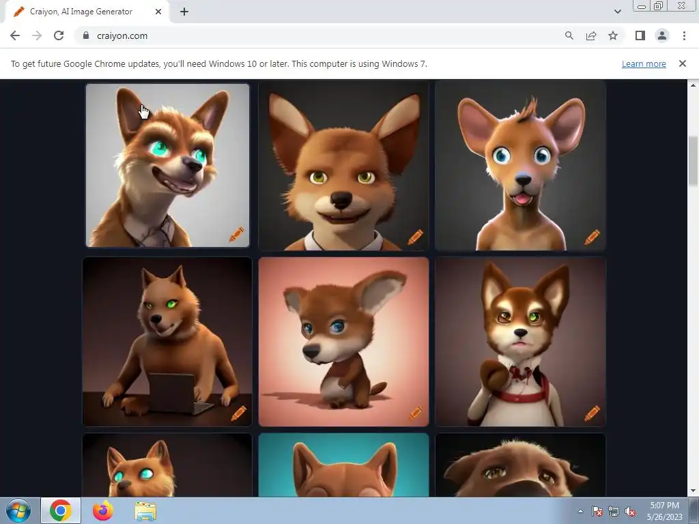The width and height of the screenshot is (699, 524).
Task: Select puppy on pink background image
Action: [x=344, y=342]
